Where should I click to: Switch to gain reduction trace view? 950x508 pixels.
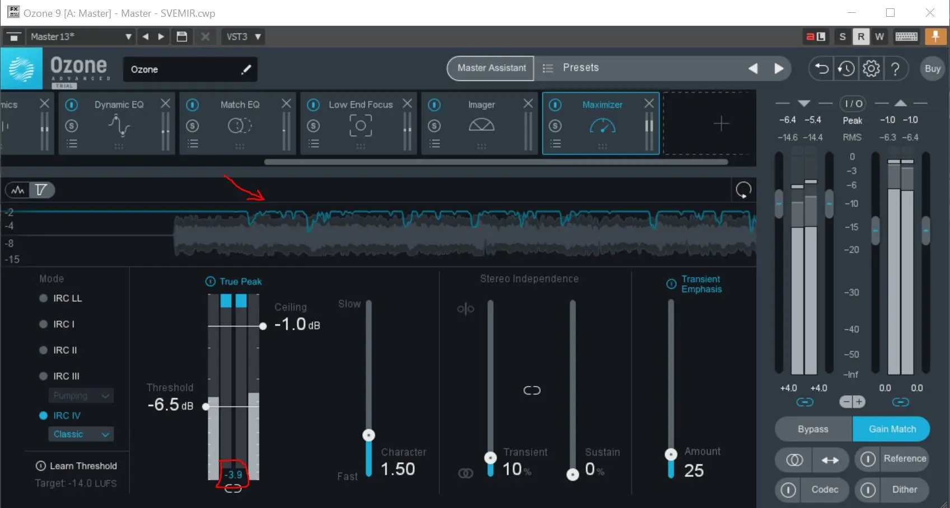click(x=41, y=190)
